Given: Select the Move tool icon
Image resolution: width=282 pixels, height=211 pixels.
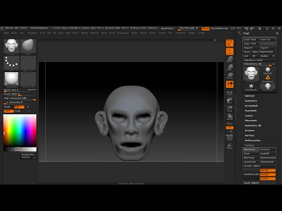Looking at the screenshot, I should pyautogui.click(x=230, y=59).
